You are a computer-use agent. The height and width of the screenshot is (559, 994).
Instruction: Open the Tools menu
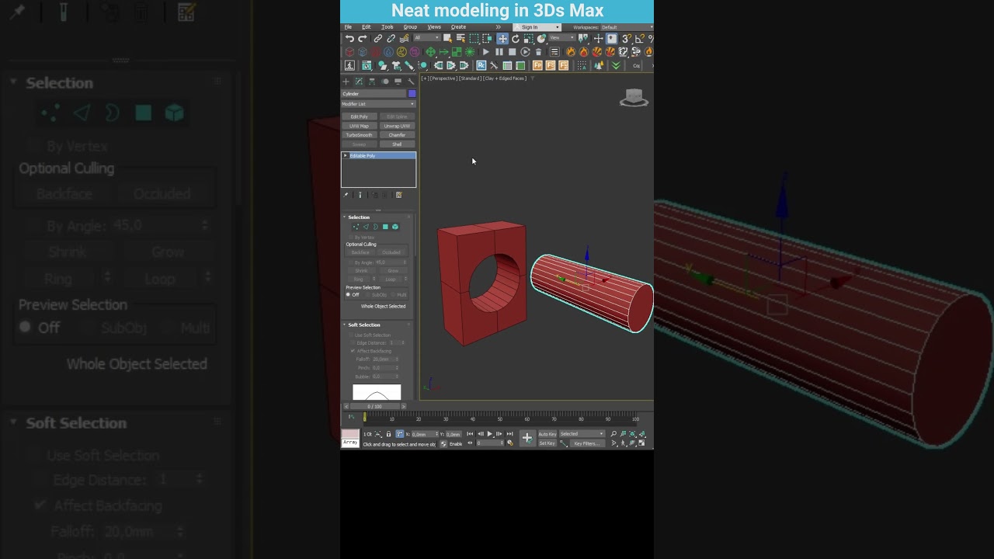pyautogui.click(x=387, y=27)
